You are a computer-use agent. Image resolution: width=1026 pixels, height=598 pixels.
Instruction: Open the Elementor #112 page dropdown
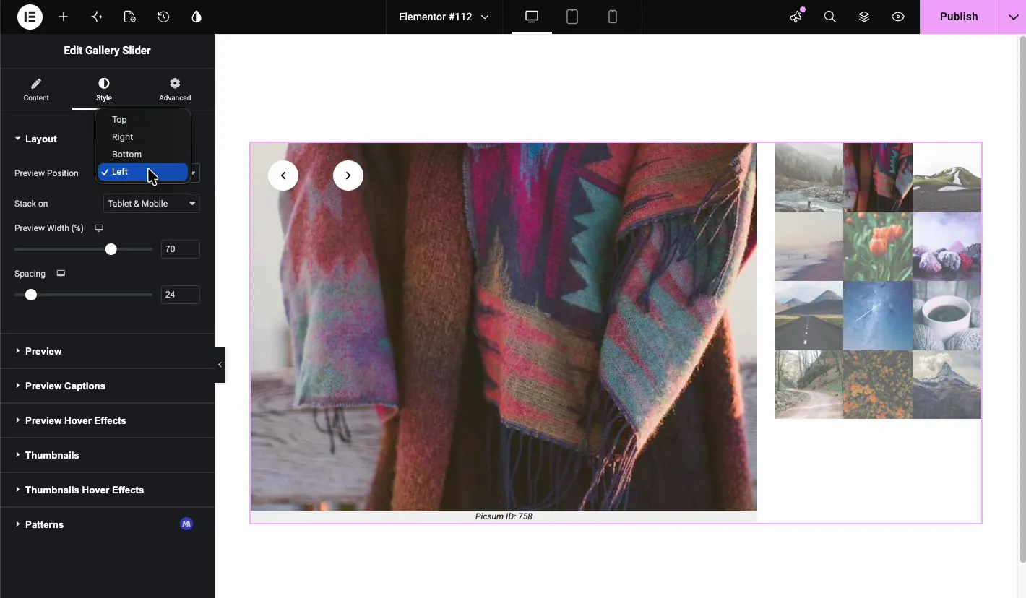[x=444, y=17]
